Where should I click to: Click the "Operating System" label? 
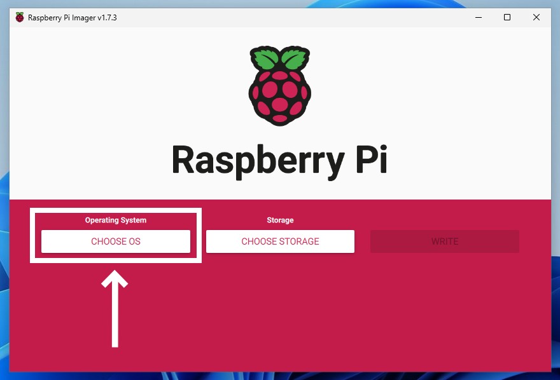pos(116,220)
